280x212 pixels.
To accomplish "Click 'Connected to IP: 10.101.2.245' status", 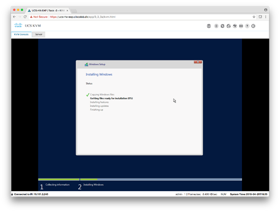I will tap(31, 194).
